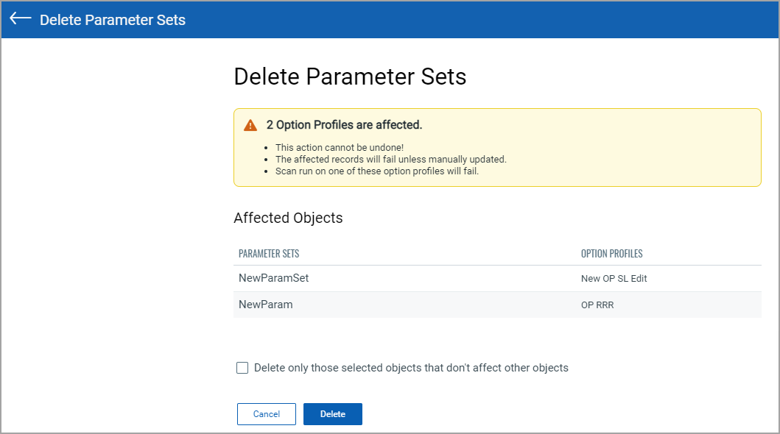Click the checkbox label about selected objects
780x434 pixels.
(411, 368)
